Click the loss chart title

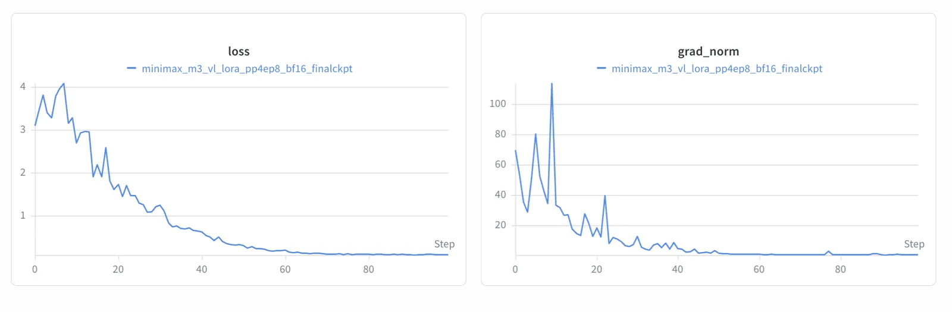239,52
